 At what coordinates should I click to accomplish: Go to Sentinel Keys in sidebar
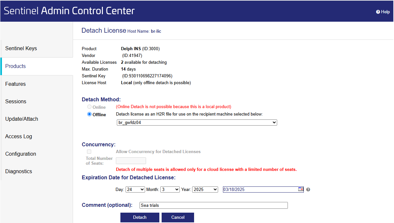tap(21, 49)
